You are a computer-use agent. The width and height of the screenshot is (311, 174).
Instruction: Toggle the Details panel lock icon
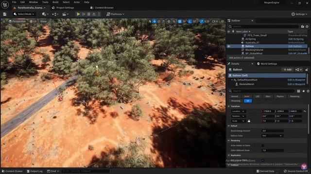307,70
